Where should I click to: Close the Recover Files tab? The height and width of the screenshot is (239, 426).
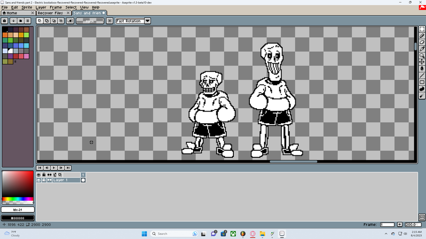click(x=68, y=13)
